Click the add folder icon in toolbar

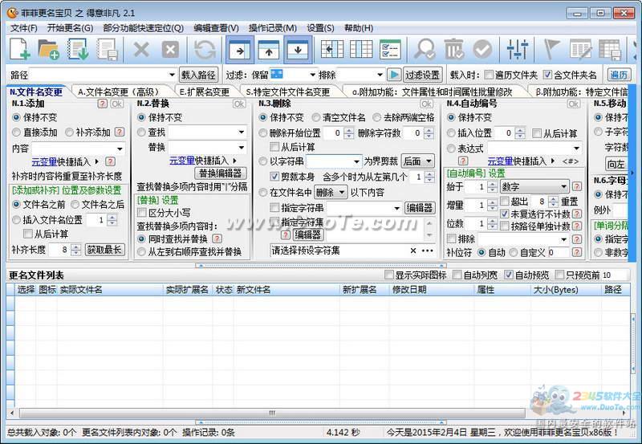(x=49, y=50)
